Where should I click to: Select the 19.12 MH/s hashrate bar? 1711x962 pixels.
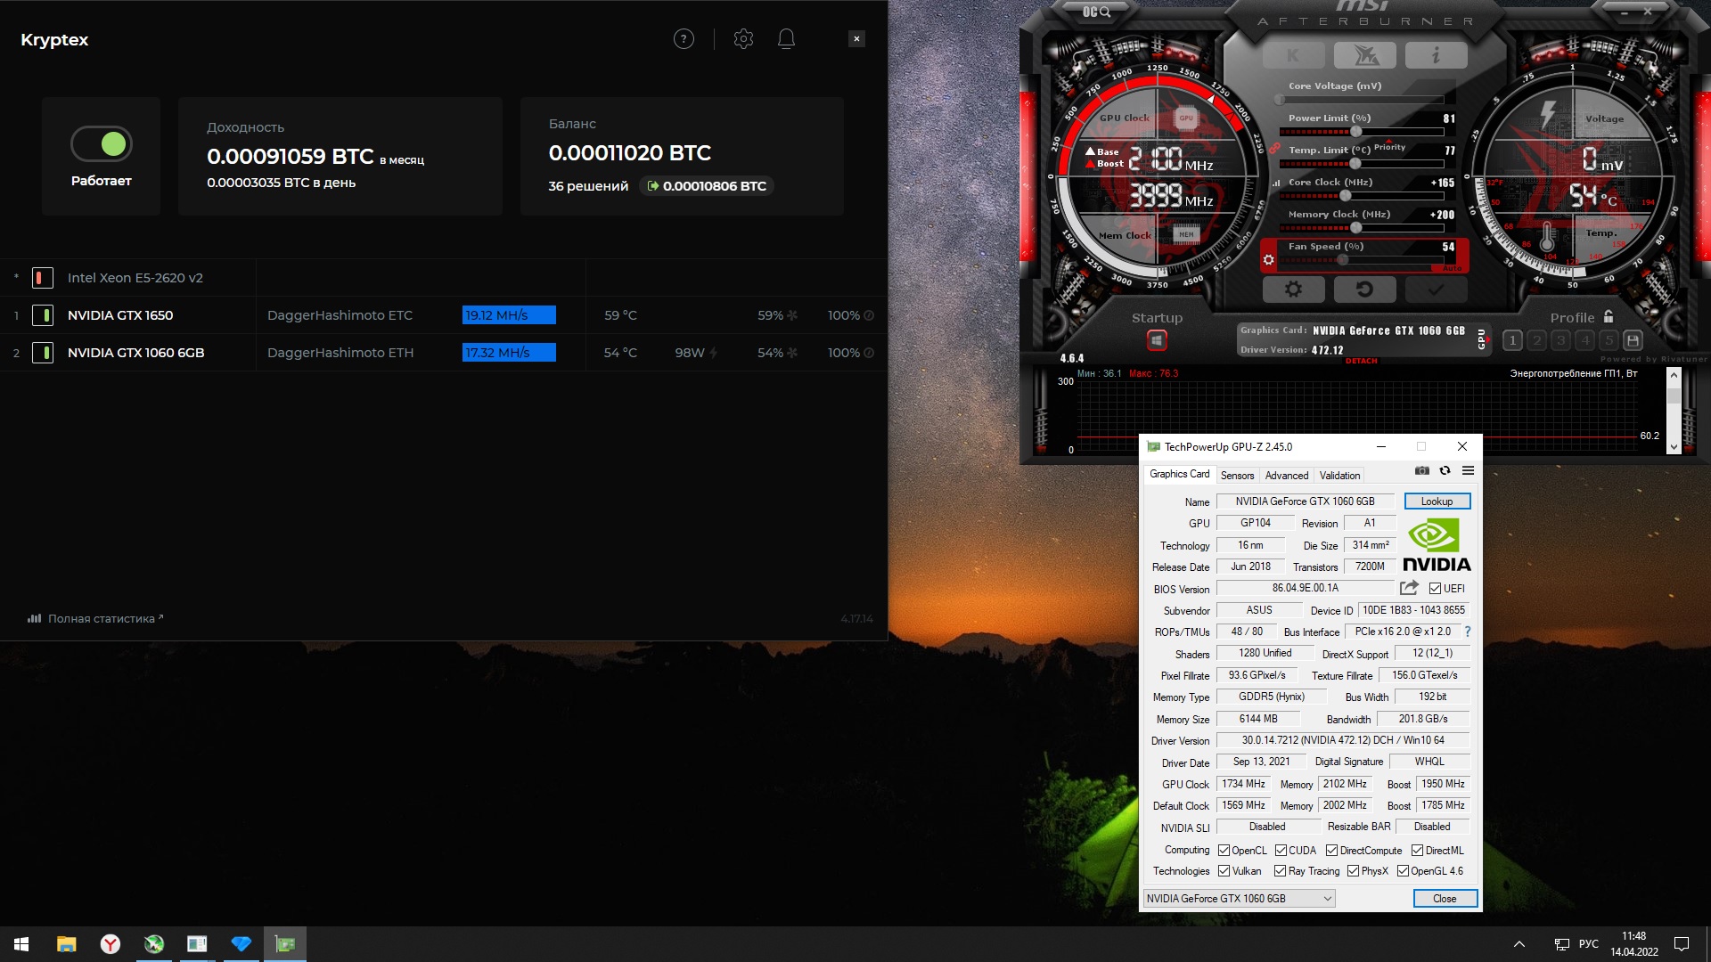(x=509, y=315)
